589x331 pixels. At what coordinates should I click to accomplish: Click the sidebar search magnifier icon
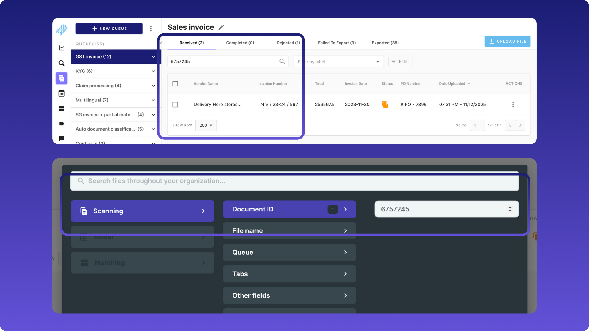pyautogui.click(x=61, y=63)
